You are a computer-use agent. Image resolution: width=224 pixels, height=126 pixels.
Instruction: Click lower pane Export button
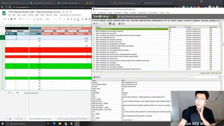click(97, 77)
